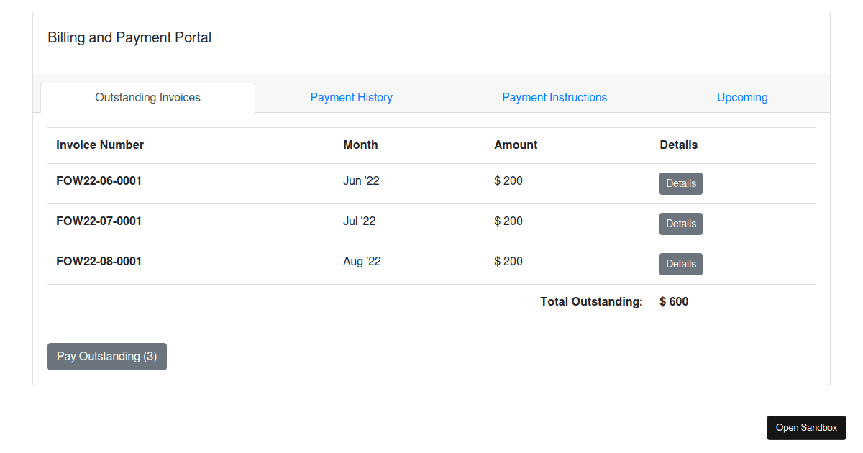The height and width of the screenshot is (453, 863).
Task: Click the Pay Outstanding (3) button
Action: (106, 356)
